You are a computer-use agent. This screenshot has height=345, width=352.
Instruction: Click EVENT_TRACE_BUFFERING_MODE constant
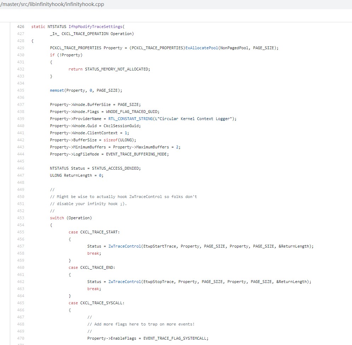[x=136, y=154]
